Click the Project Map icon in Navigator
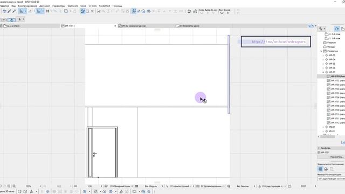Screen dimensions: 345x194 (337, 29)
